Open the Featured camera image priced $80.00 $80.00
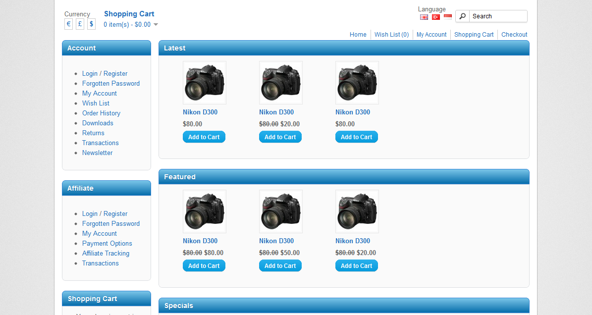Viewport: 592px width, 315px height. click(x=205, y=211)
